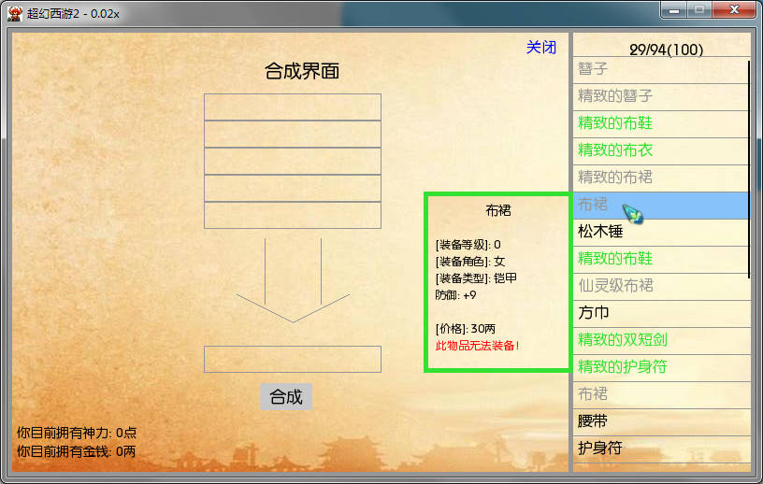Select 精致的布鞋 above 精致的布衣
Image resolution: width=763 pixels, height=484 pixels.
tap(661, 124)
